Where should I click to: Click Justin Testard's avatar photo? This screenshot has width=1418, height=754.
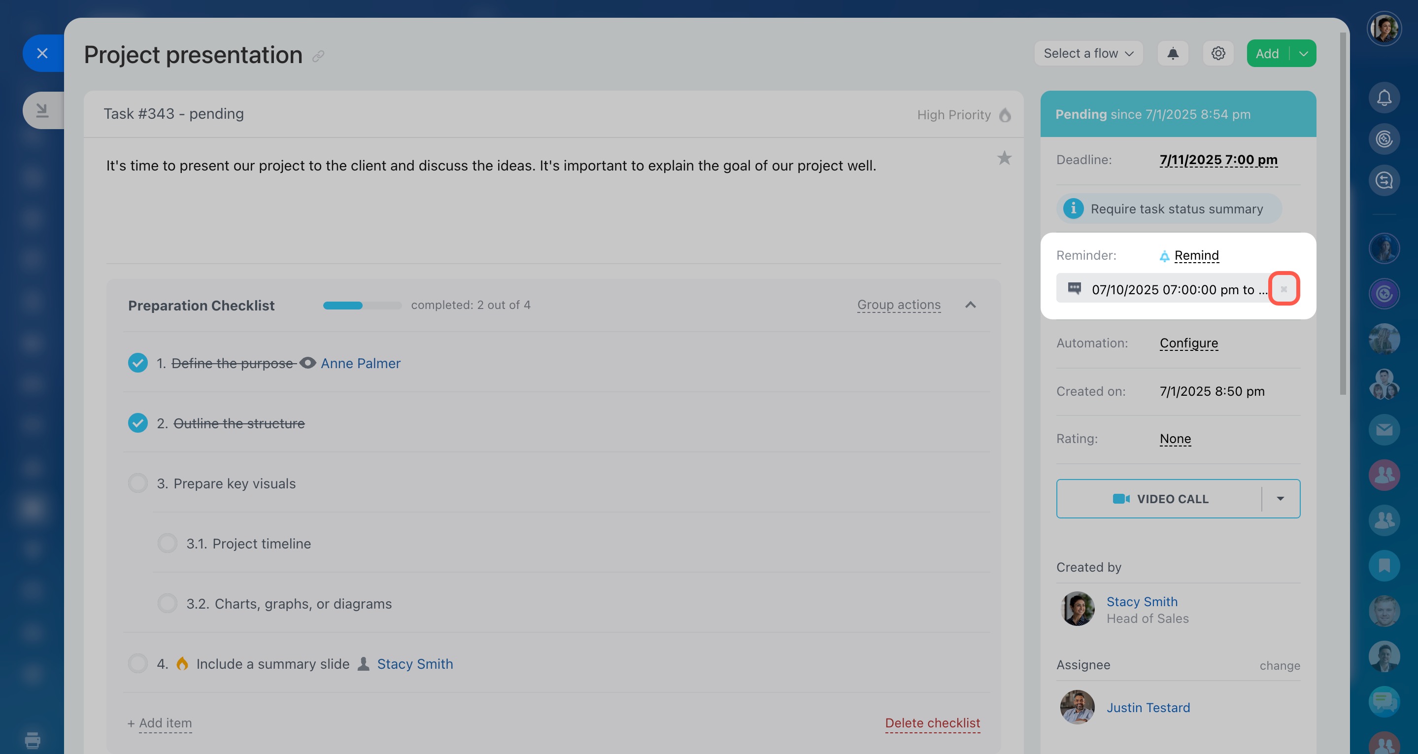1077,707
